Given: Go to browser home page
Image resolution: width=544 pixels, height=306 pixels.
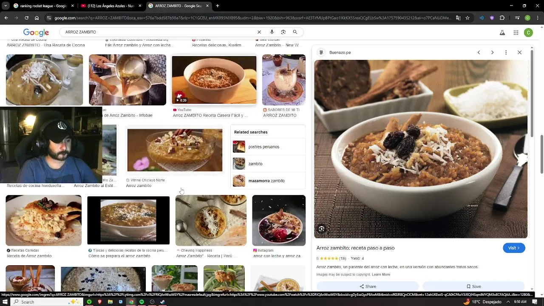Looking at the screenshot, I should click(x=37, y=18).
